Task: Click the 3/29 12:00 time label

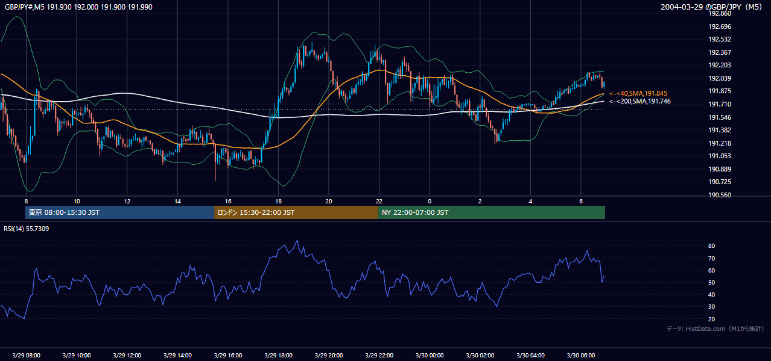Action: [x=127, y=356]
